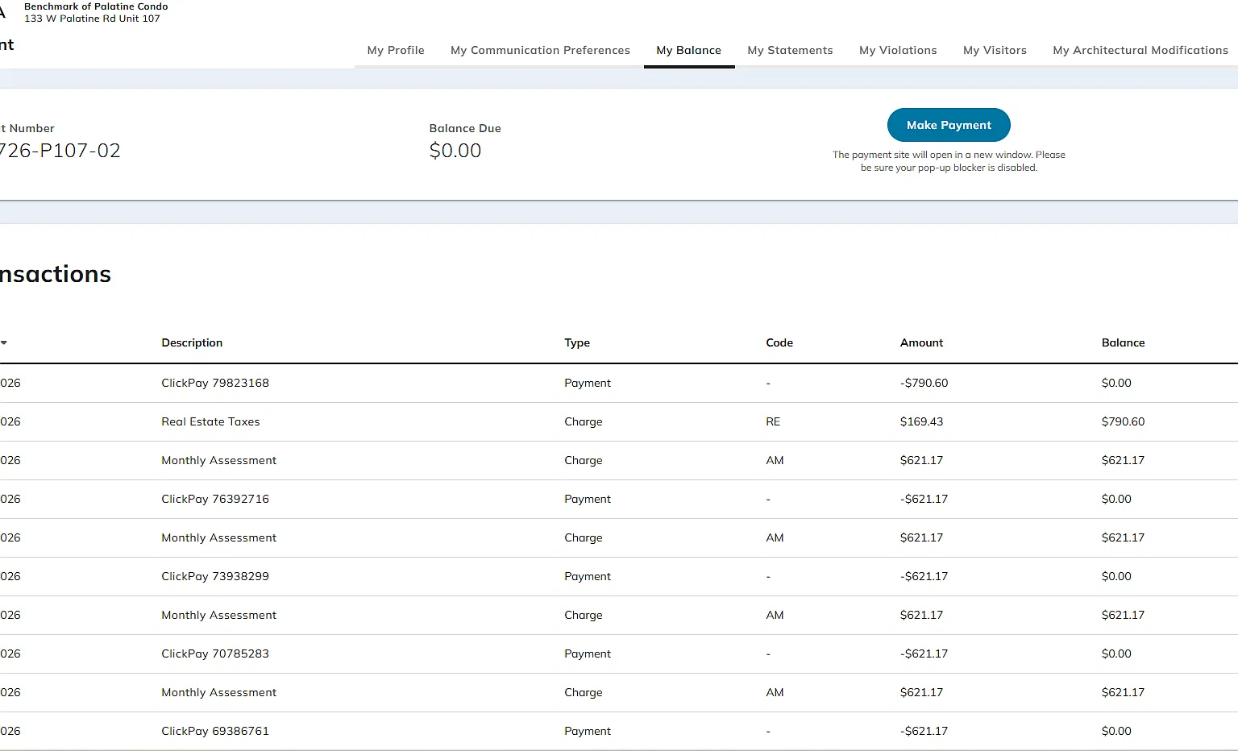Click the -$790.60 amount cell
Viewport: 1238px width, 751px height.
[x=924, y=383]
